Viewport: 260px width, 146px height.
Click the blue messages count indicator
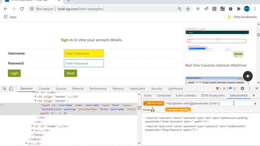coord(232,88)
